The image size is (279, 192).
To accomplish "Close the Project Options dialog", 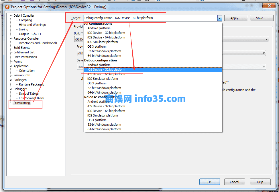I will [269, 5].
